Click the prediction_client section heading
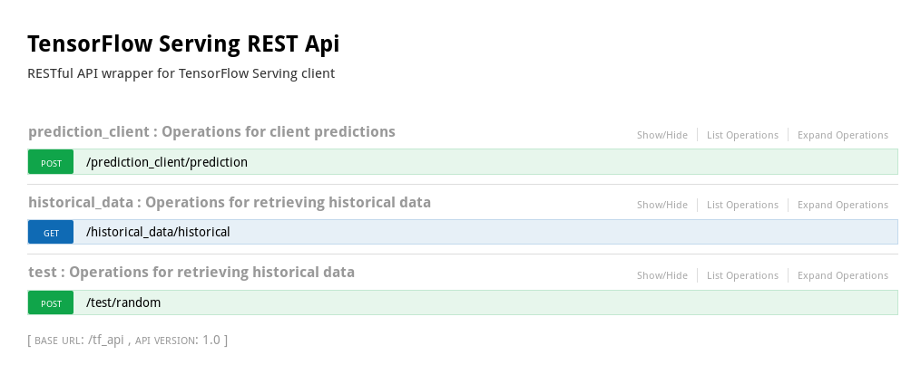The width and height of the screenshot is (921, 384). (x=211, y=131)
